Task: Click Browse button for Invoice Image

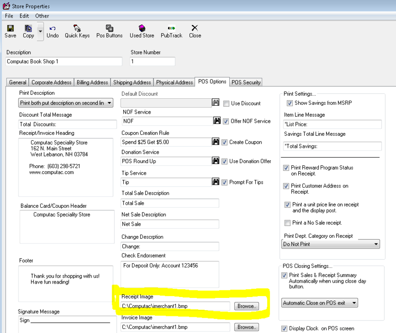Action: click(246, 327)
